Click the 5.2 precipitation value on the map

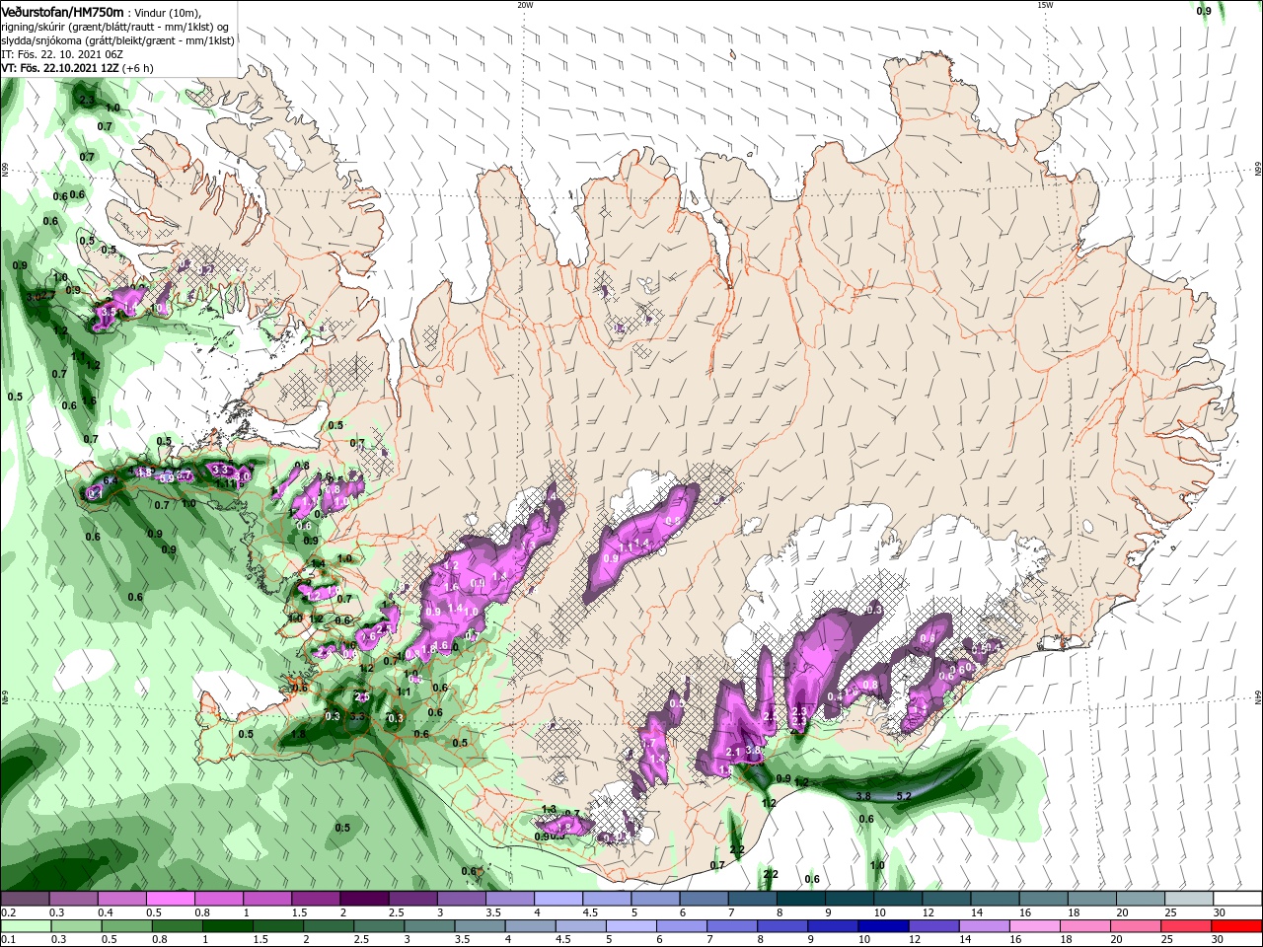pos(903,795)
